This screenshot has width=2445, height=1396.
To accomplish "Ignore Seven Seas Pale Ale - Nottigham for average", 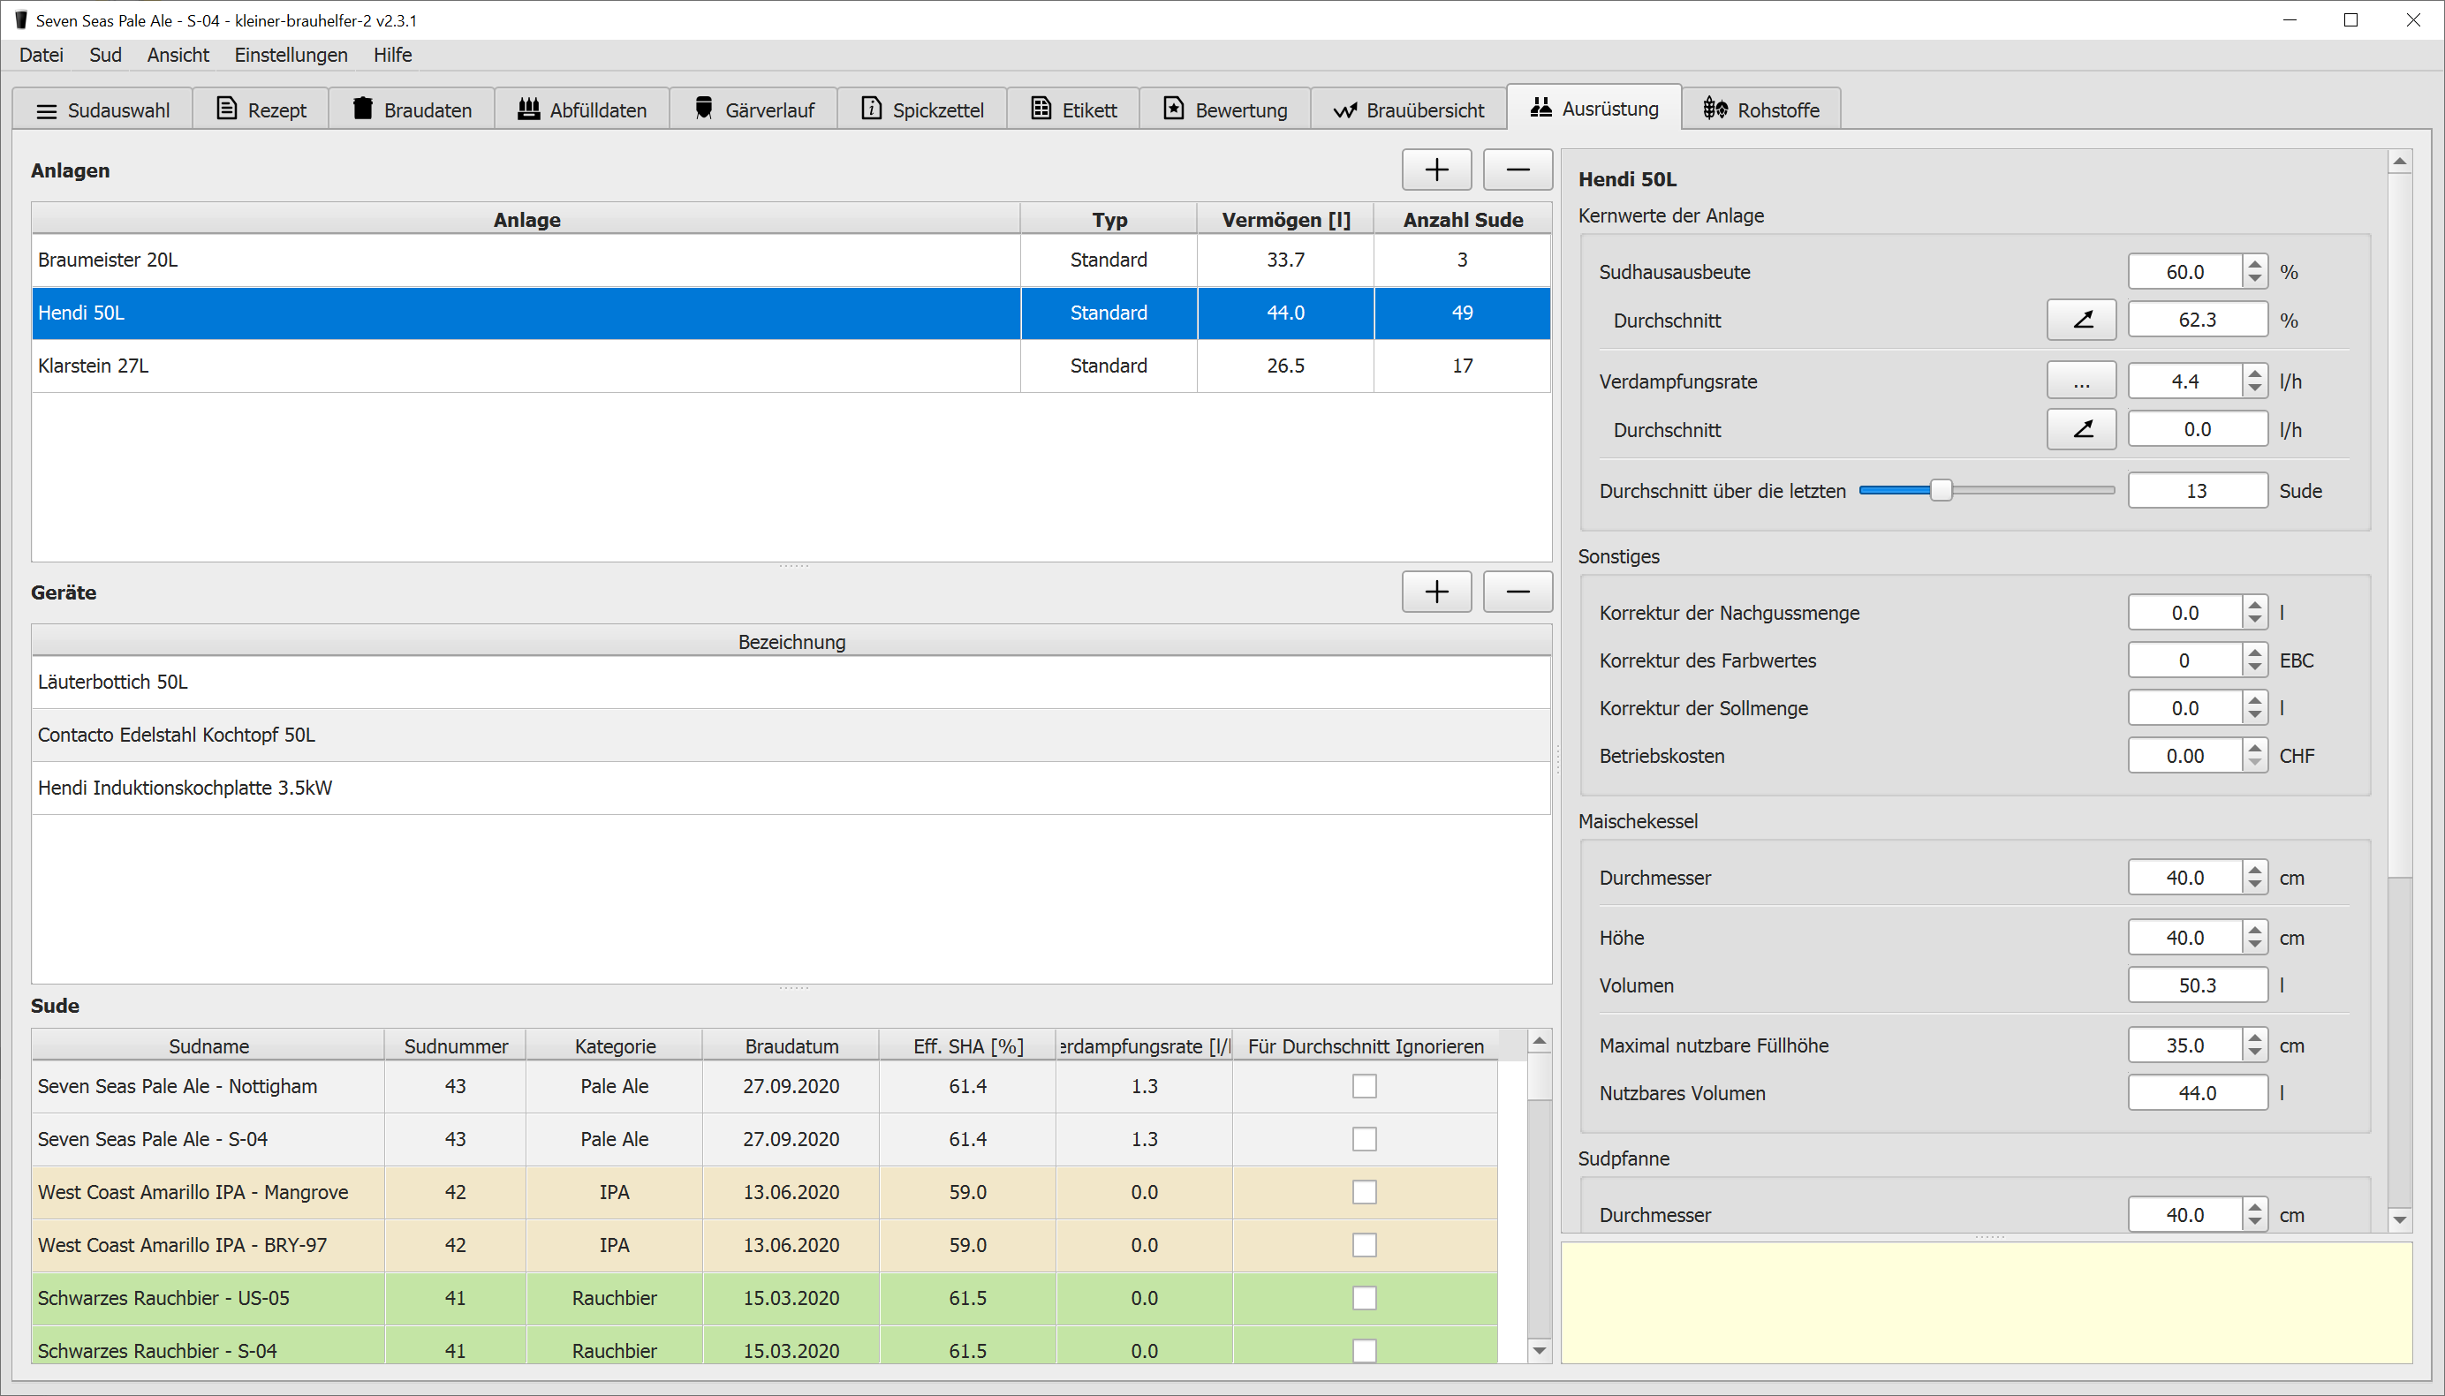I will pyautogui.click(x=1364, y=1086).
